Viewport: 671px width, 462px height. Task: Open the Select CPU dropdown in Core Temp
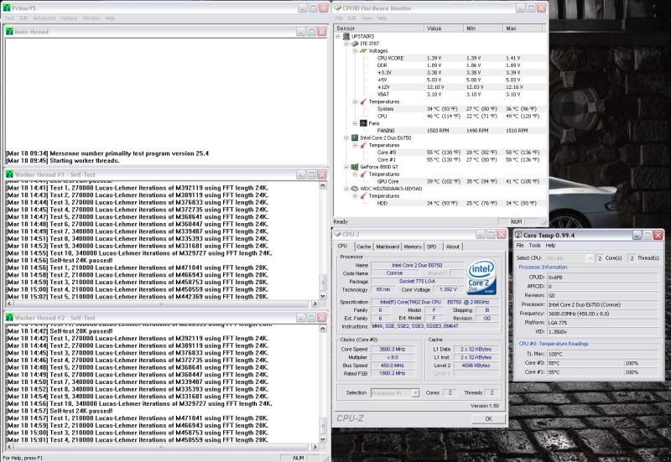point(590,258)
